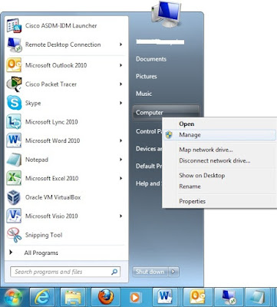The image size is (277, 307).
Task: Launch Firefox from the taskbar
Action: (x=106, y=297)
